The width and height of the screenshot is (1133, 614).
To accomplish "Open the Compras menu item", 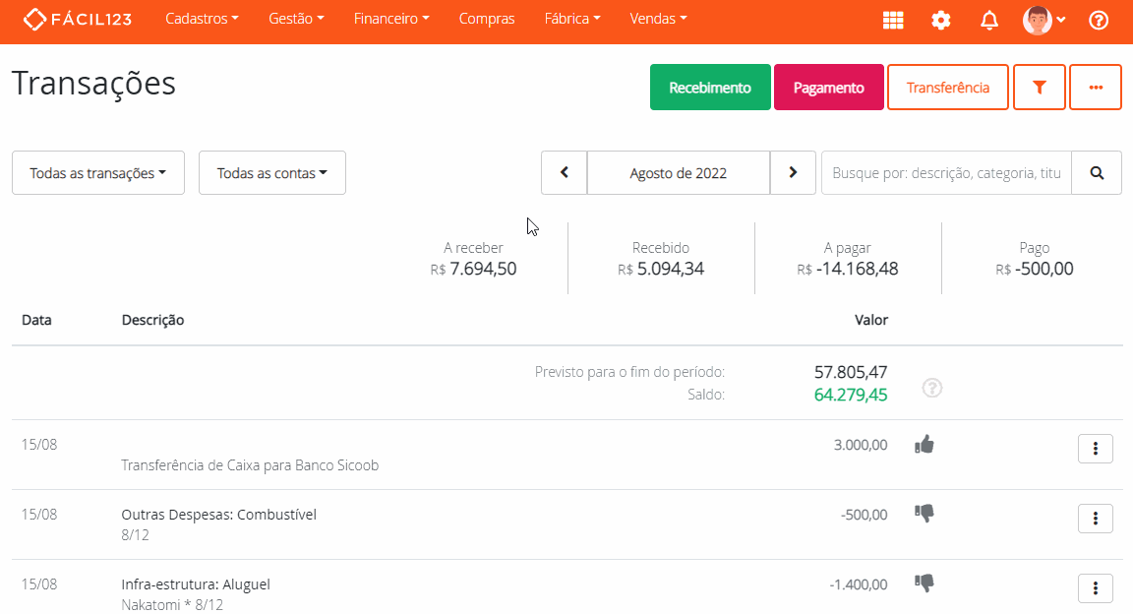I will point(487,19).
